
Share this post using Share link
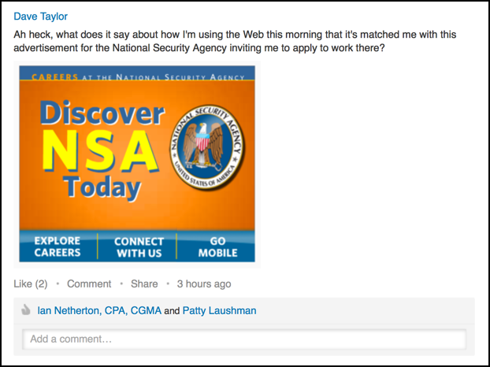pyautogui.click(x=144, y=284)
